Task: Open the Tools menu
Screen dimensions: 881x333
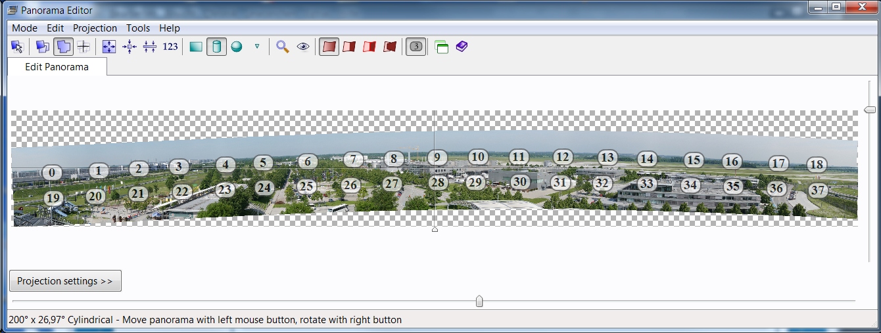Action: (138, 28)
